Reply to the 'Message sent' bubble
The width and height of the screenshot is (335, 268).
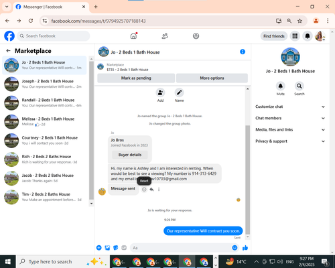[x=151, y=190]
